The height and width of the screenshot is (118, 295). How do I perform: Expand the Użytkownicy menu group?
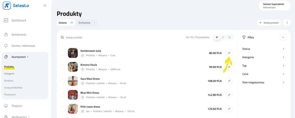point(21,117)
